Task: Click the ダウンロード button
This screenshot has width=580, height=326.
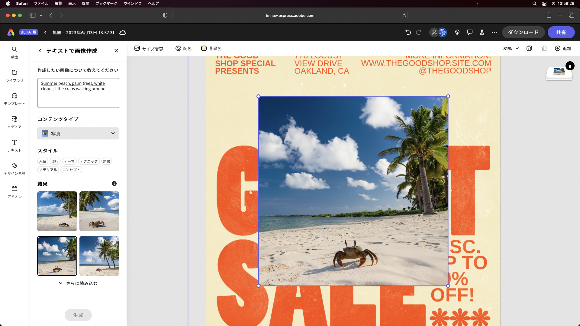Action: [x=523, y=32]
